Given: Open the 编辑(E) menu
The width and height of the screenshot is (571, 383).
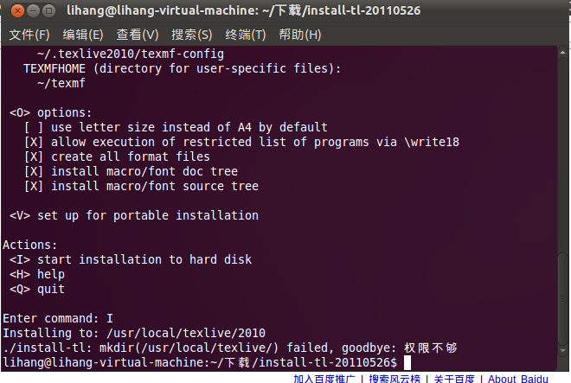Looking at the screenshot, I should pyautogui.click(x=83, y=35).
